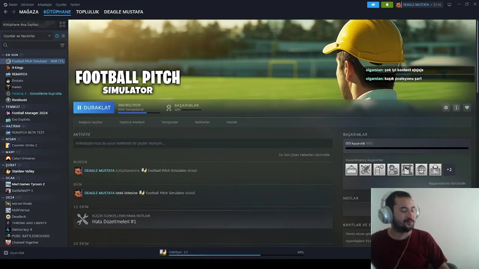Viewport: 479px width, 269px height.
Task: Open the Oyunlar menu
Action: click(x=61, y=4)
